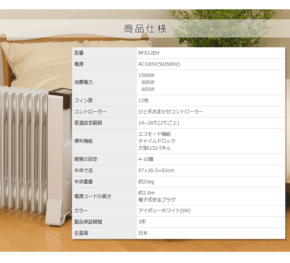Click the 600W power consumption value
Screen dimensions: 290x263
click(148, 89)
